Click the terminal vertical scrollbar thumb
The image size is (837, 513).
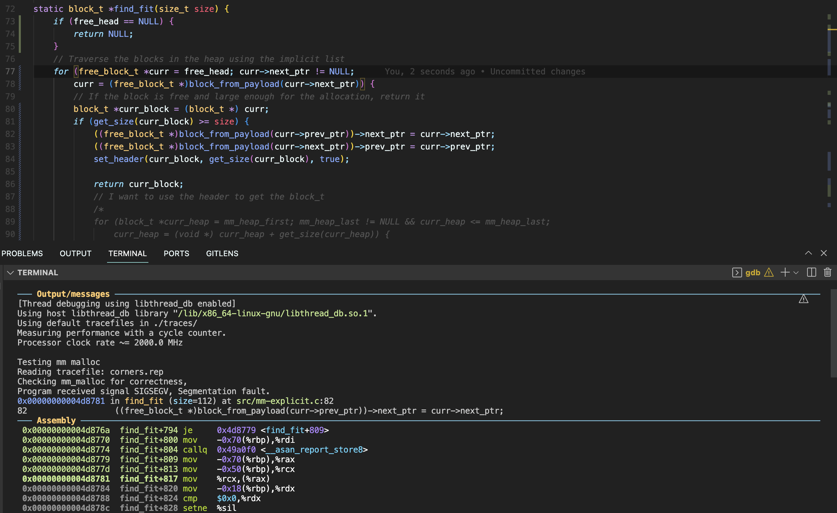click(x=833, y=334)
